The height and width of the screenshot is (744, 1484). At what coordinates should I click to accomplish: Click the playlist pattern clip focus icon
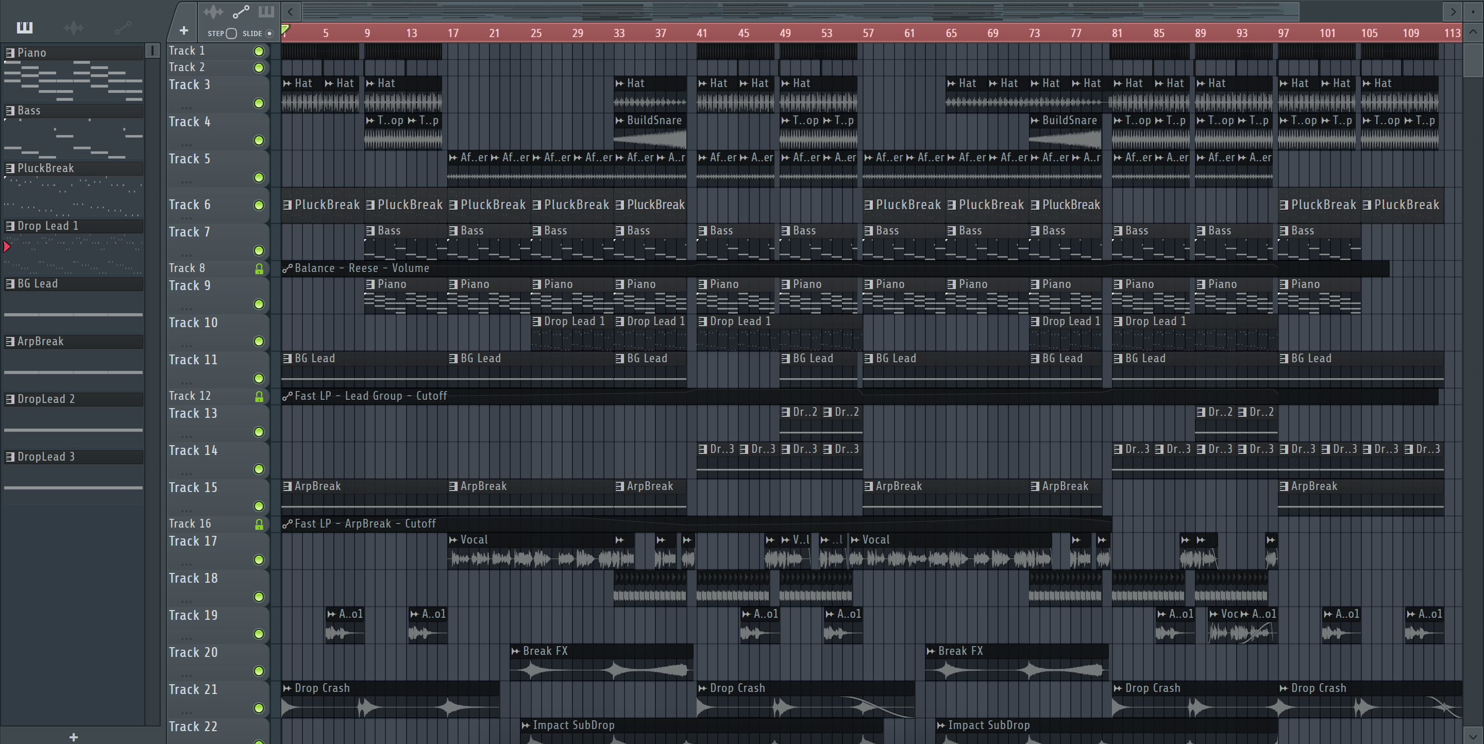tap(266, 11)
